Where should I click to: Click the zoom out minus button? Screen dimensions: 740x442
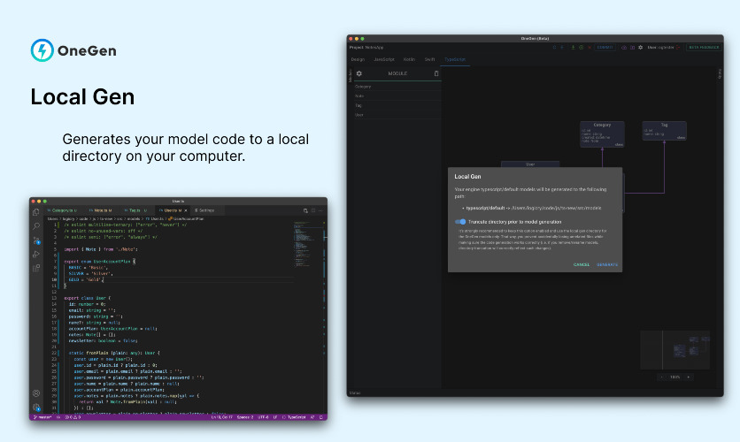point(661,377)
